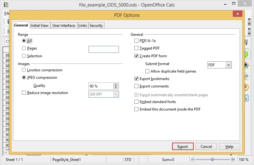Choose the Selection range option
The width and height of the screenshot is (254, 165).
pos(24,56)
